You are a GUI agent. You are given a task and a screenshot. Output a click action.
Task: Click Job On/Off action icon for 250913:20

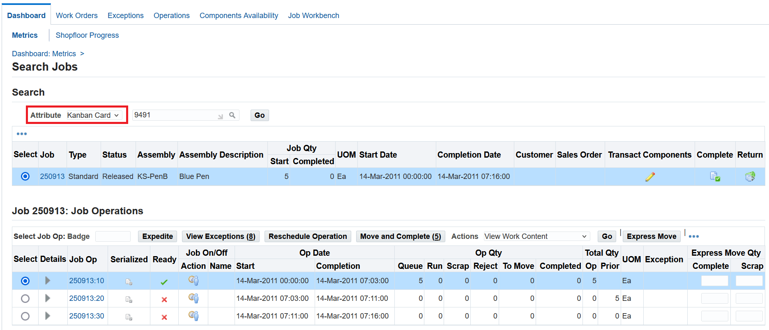pos(193,298)
